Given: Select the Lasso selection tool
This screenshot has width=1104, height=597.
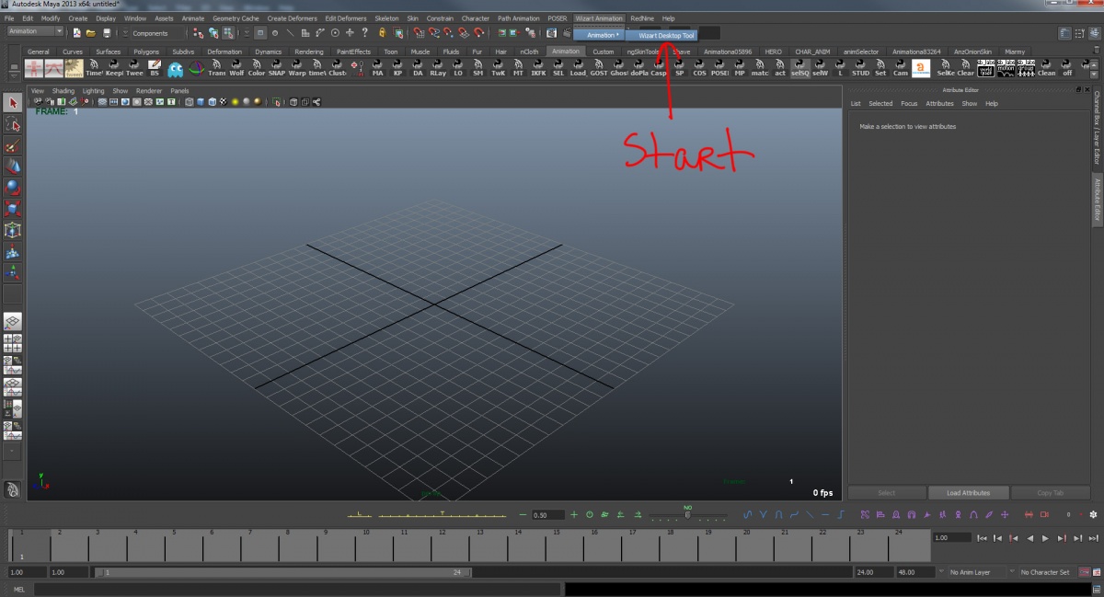Looking at the screenshot, I should click(13, 126).
